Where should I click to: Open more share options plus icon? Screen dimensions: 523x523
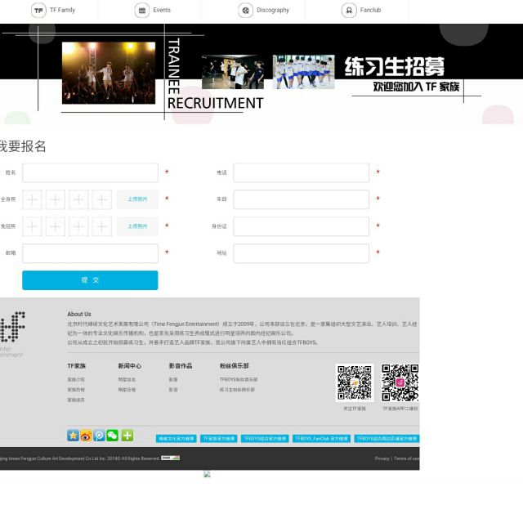coord(127,436)
